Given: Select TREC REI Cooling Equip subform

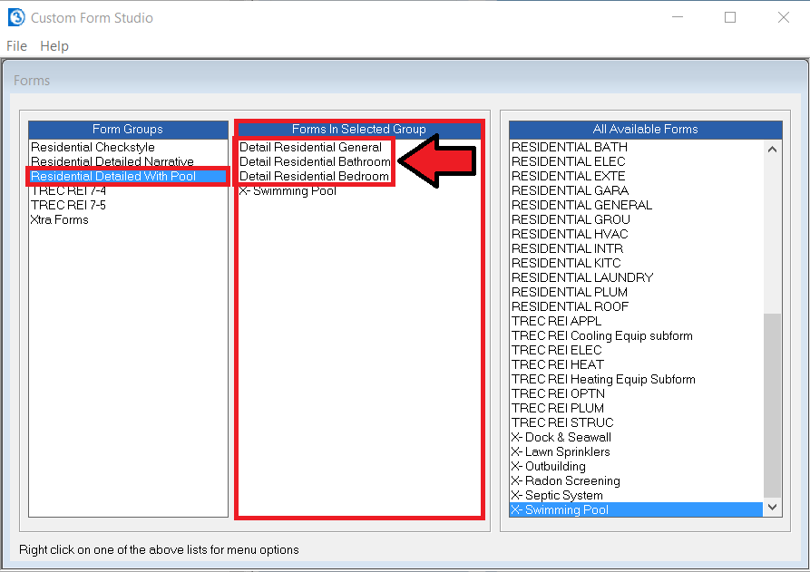Looking at the screenshot, I should (636, 335).
